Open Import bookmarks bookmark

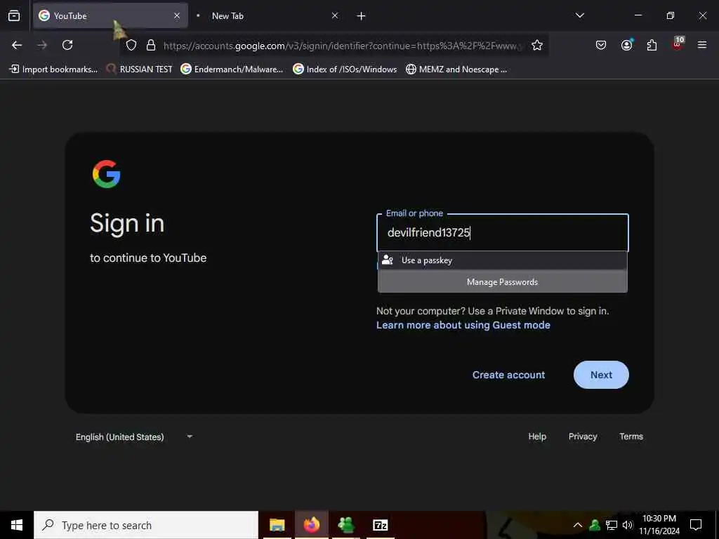pyautogui.click(x=53, y=69)
